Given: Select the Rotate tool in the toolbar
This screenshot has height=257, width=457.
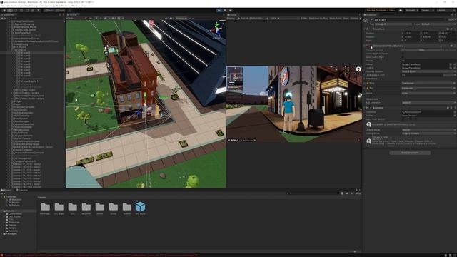Looking at the screenshot, I should (x=16, y=10).
